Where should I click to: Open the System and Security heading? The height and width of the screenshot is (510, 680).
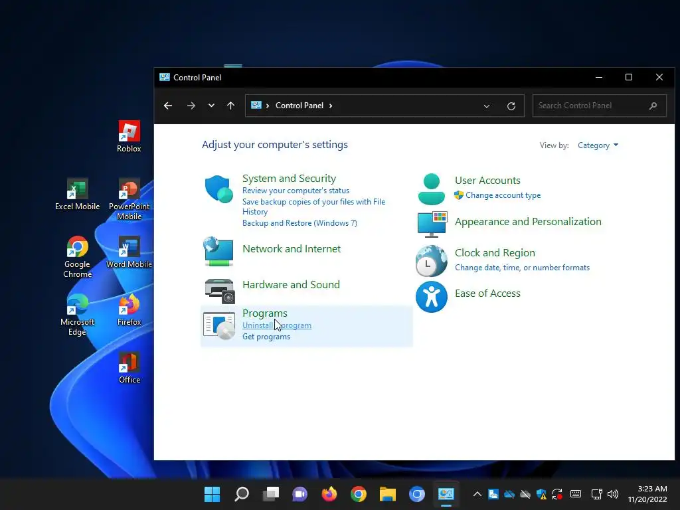289,178
